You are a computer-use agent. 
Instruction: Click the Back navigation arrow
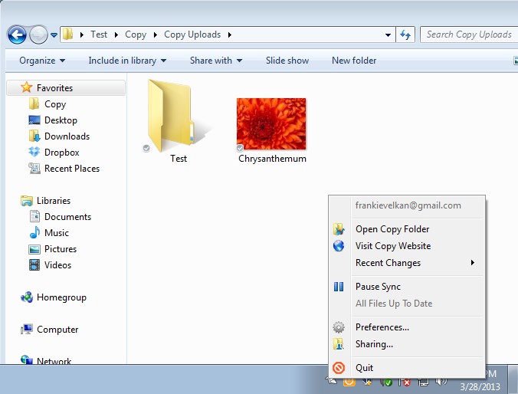tap(17, 34)
